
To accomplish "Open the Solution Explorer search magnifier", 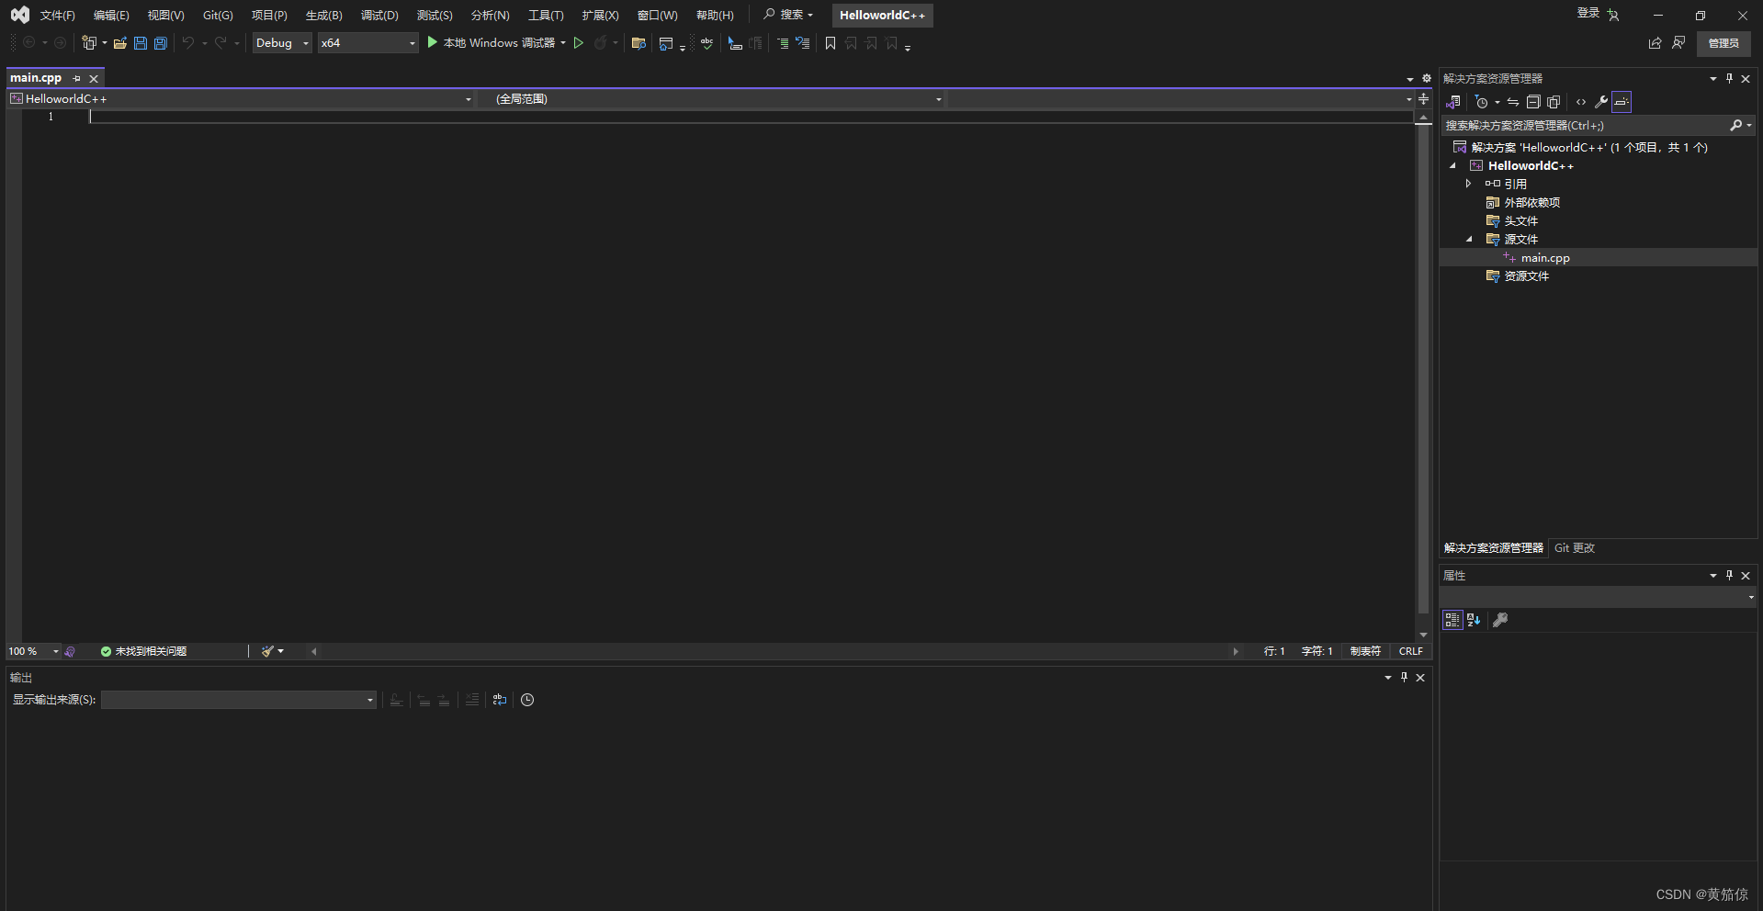I will (x=1737, y=125).
